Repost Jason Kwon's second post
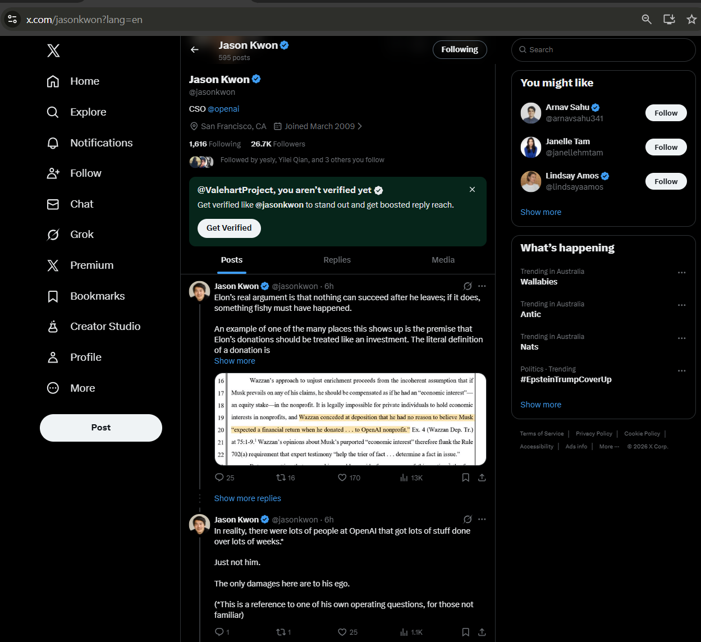The image size is (701, 642). tap(282, 631)
